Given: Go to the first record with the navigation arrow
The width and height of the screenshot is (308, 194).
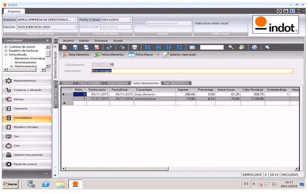Looking at the screenshot, I should (x=148, y=47).
